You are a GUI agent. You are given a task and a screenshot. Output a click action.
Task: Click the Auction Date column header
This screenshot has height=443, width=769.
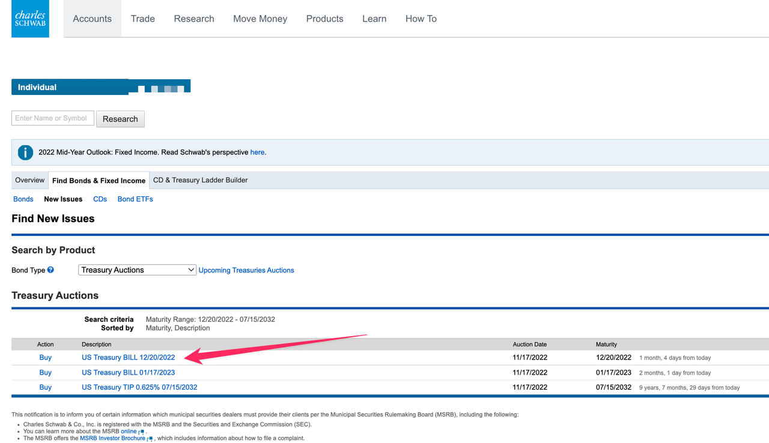click(x=530, y=345)
